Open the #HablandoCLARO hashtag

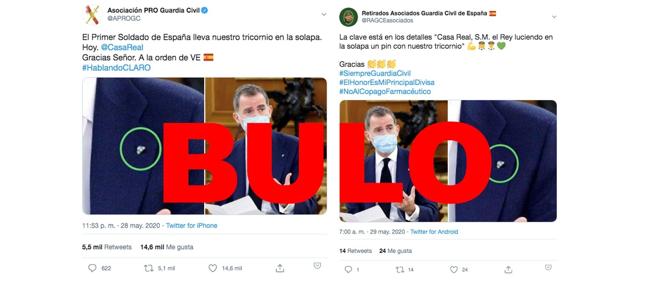pos(116,68)
